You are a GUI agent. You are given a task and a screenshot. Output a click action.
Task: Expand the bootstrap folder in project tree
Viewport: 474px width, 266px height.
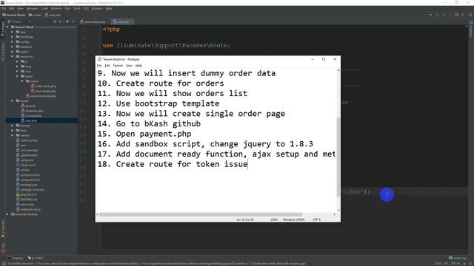(13, 37)
